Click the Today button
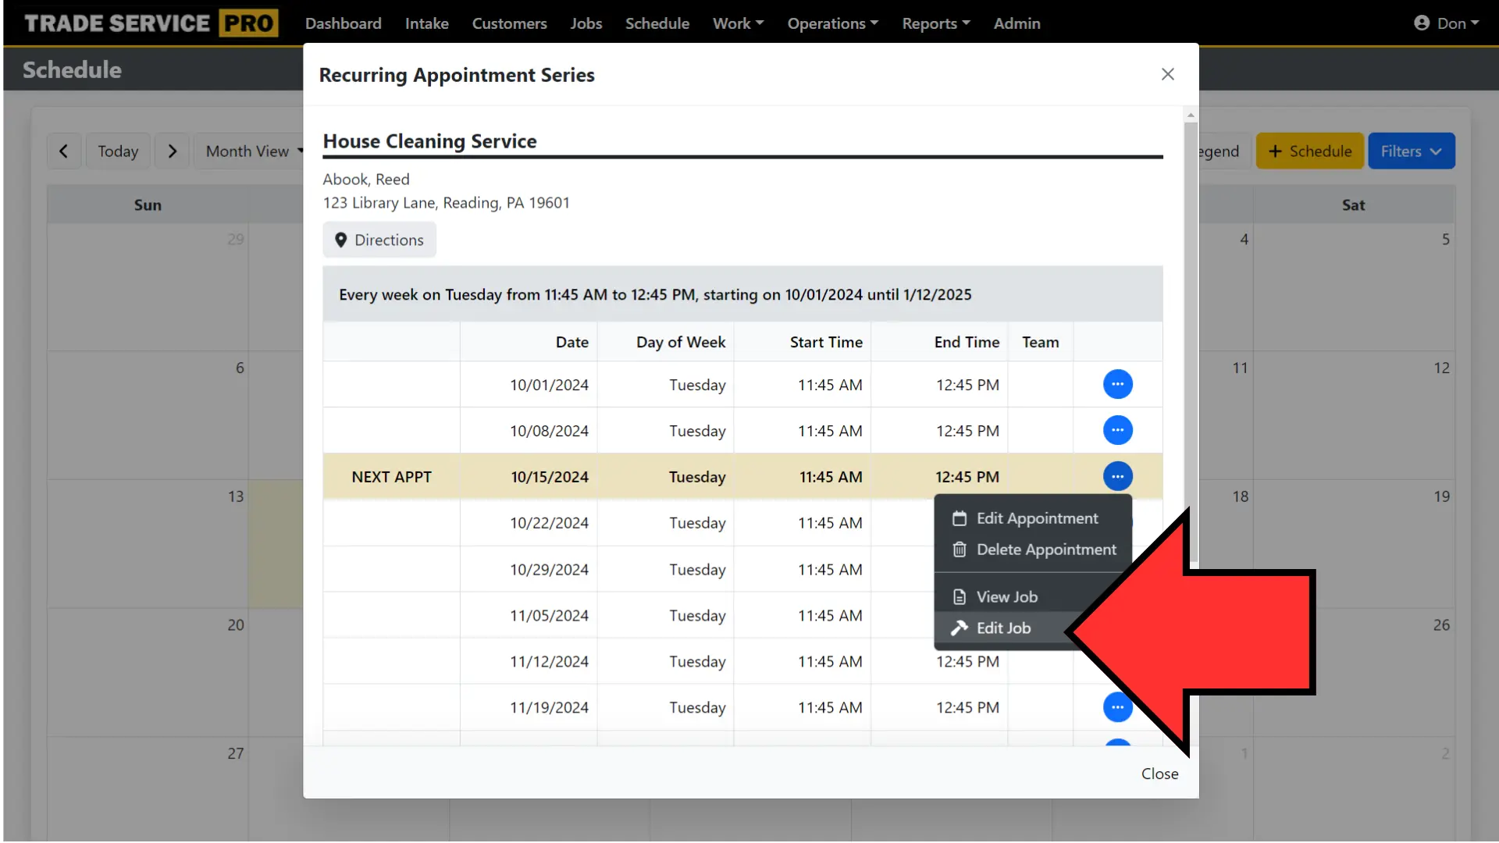This screenshot has height=843, width=1499. 117,151
